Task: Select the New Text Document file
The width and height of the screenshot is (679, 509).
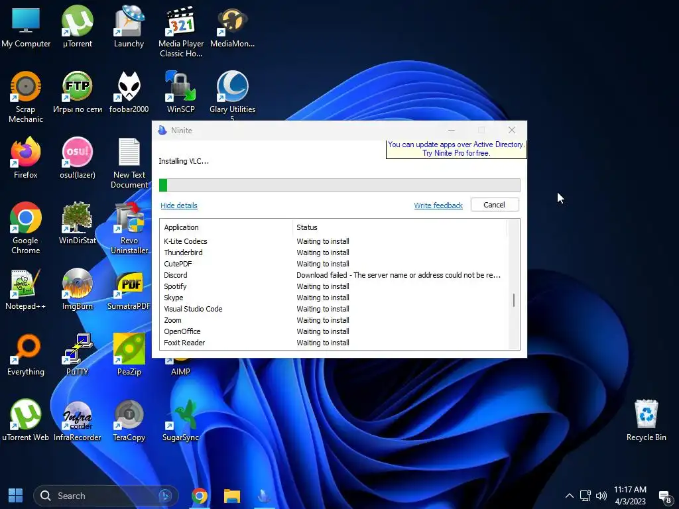Action: coord(129,163)
